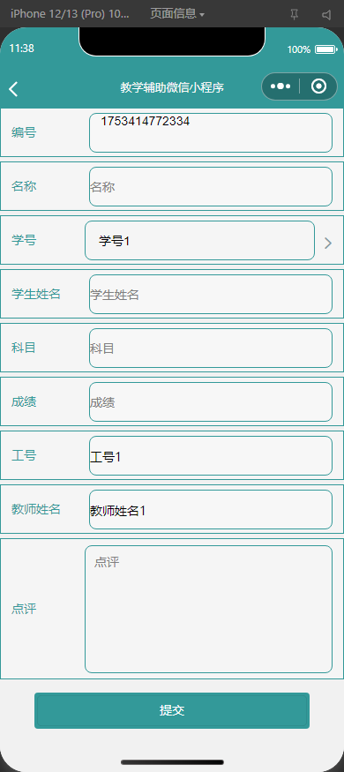Focus the 成绩 input field
344x772 pixels.
(x=211, y=401)
